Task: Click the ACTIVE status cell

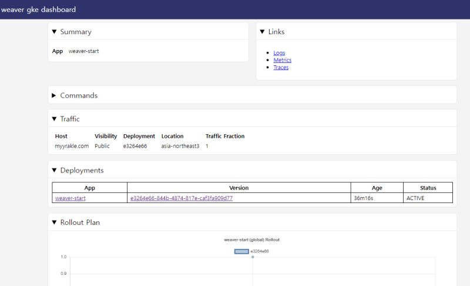Action: point(415,198)
